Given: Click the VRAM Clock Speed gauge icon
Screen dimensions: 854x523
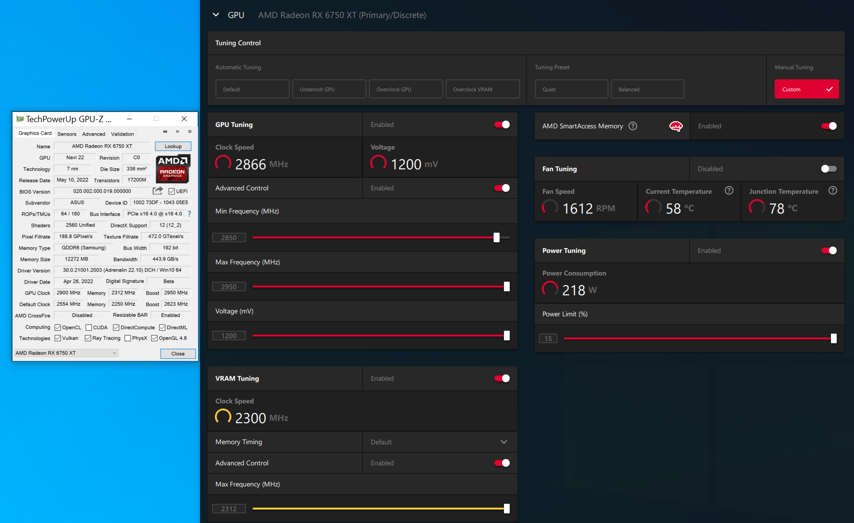Looking at the screenshot, I should point(223,417).
